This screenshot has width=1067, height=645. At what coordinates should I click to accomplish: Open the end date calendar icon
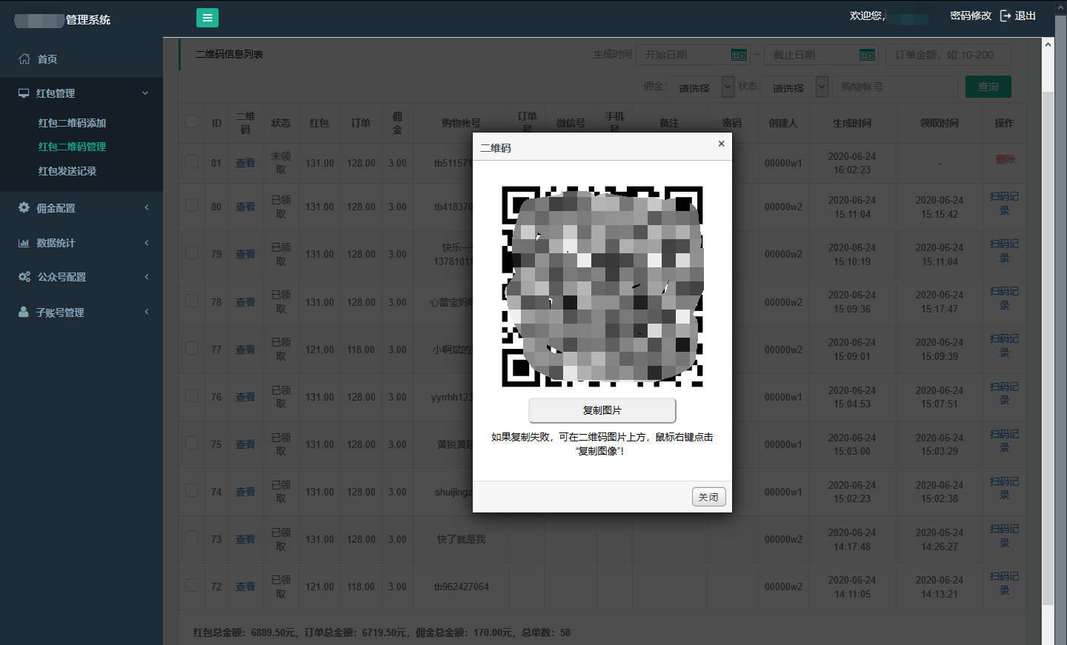tap(867, 55)
